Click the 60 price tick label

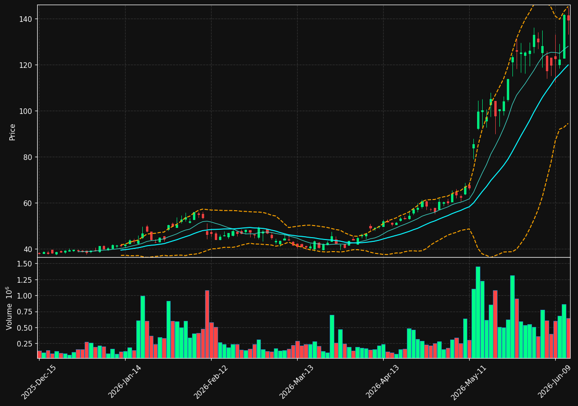pos(28,203)
